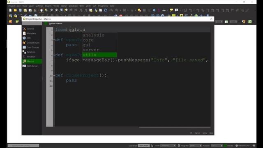This screenshot has width=263, height=148.
Task: Toggle the Python Macros checkbox
Action: point(46,24)
